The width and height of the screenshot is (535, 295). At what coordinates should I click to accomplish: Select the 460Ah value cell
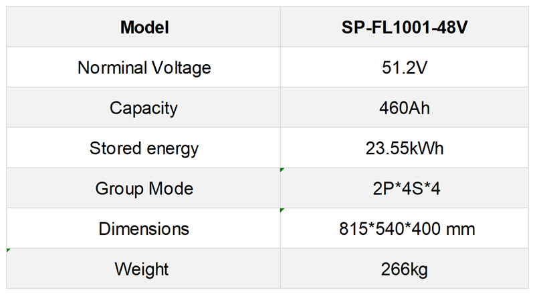(406, 107)
